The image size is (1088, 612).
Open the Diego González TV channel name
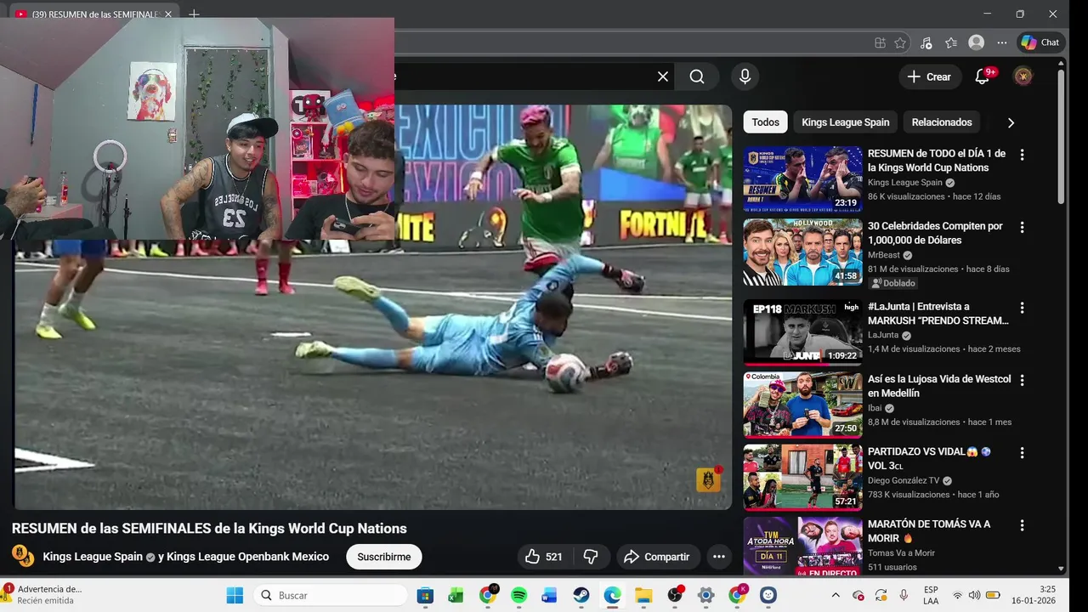point(904,480)
